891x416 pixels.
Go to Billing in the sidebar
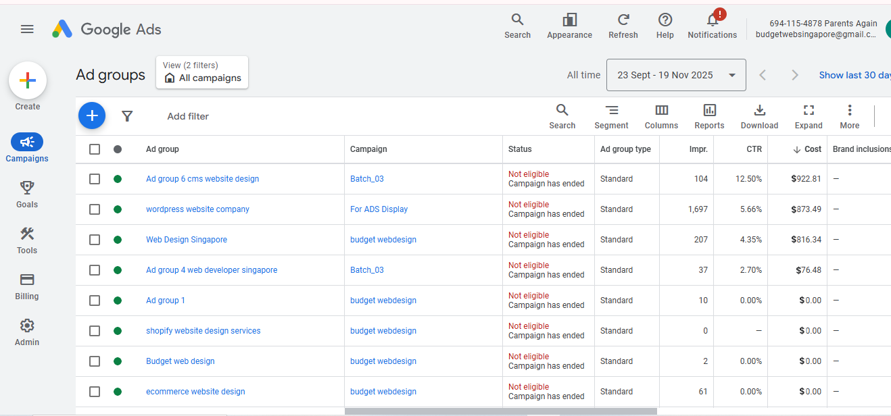(x=27, y=286)
